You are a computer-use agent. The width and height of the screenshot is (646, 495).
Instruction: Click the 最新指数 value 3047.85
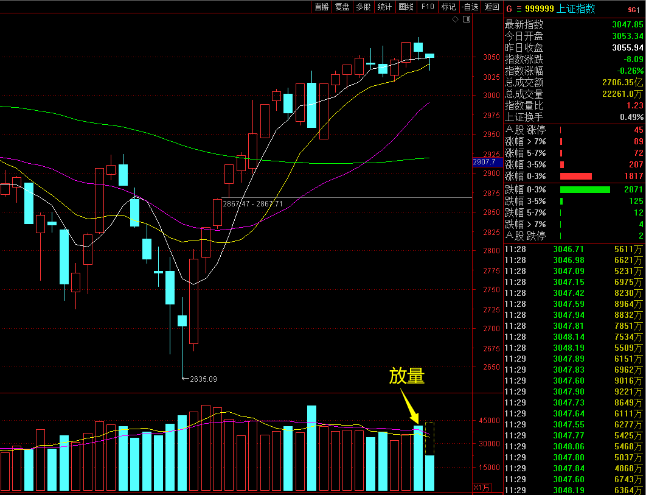click(628, 24)
